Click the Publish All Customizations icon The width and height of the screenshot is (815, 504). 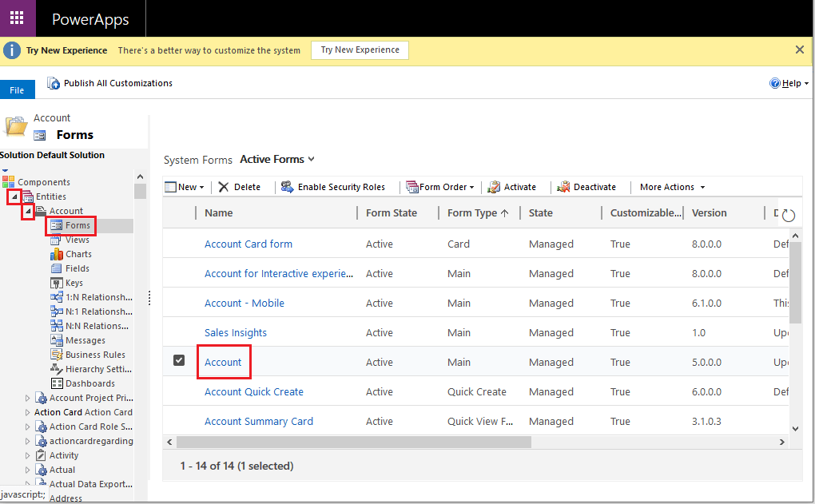[54, 83]
